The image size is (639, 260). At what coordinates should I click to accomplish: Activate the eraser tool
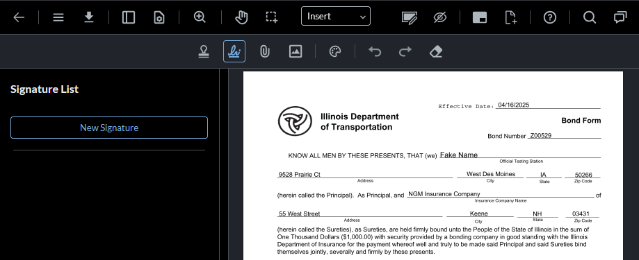click(x=436, y=51)
